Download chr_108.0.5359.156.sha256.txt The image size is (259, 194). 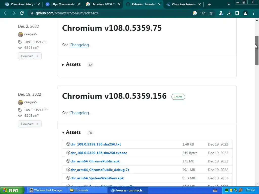(96, 144)
